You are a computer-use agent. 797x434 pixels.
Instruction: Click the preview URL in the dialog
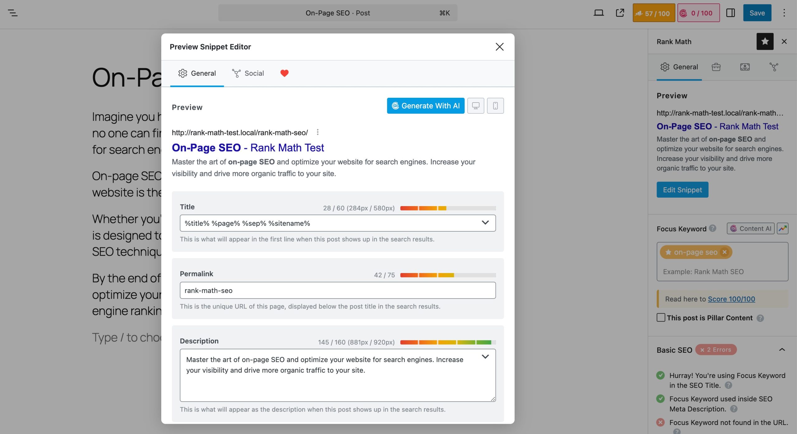(240, 133)
